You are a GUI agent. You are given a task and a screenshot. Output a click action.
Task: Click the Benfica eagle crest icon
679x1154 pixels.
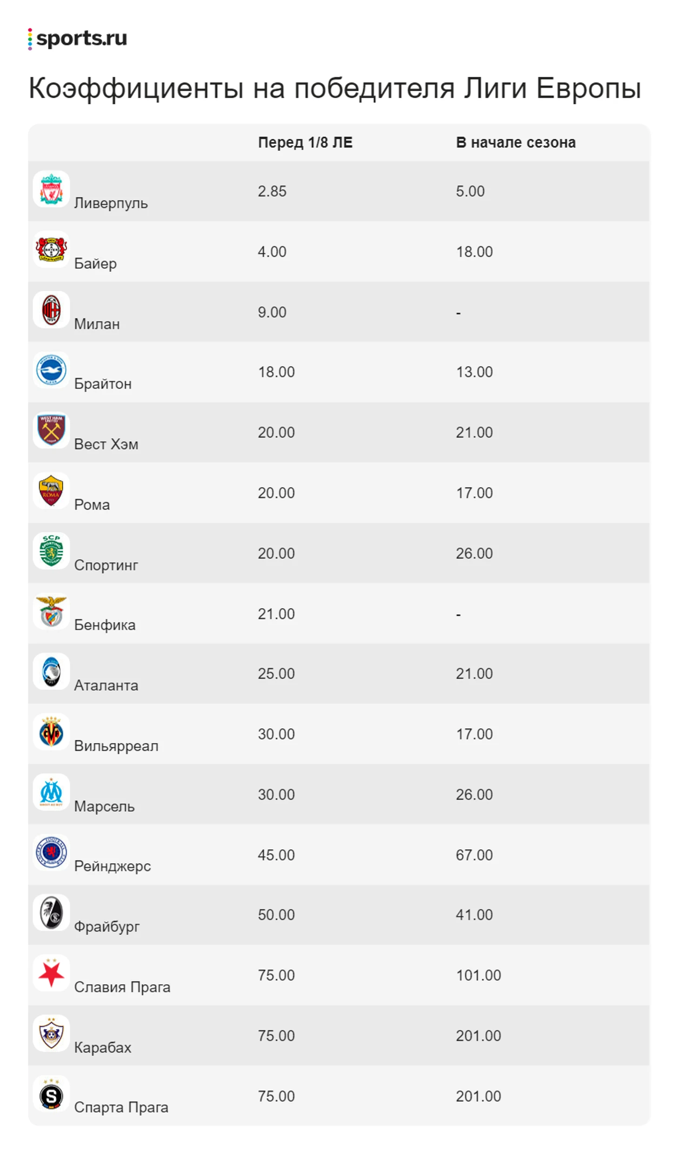(x=51, y=611)
